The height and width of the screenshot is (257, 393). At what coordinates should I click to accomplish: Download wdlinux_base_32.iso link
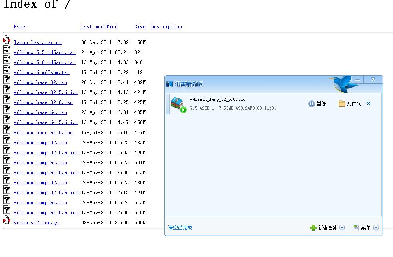point(40,82)
